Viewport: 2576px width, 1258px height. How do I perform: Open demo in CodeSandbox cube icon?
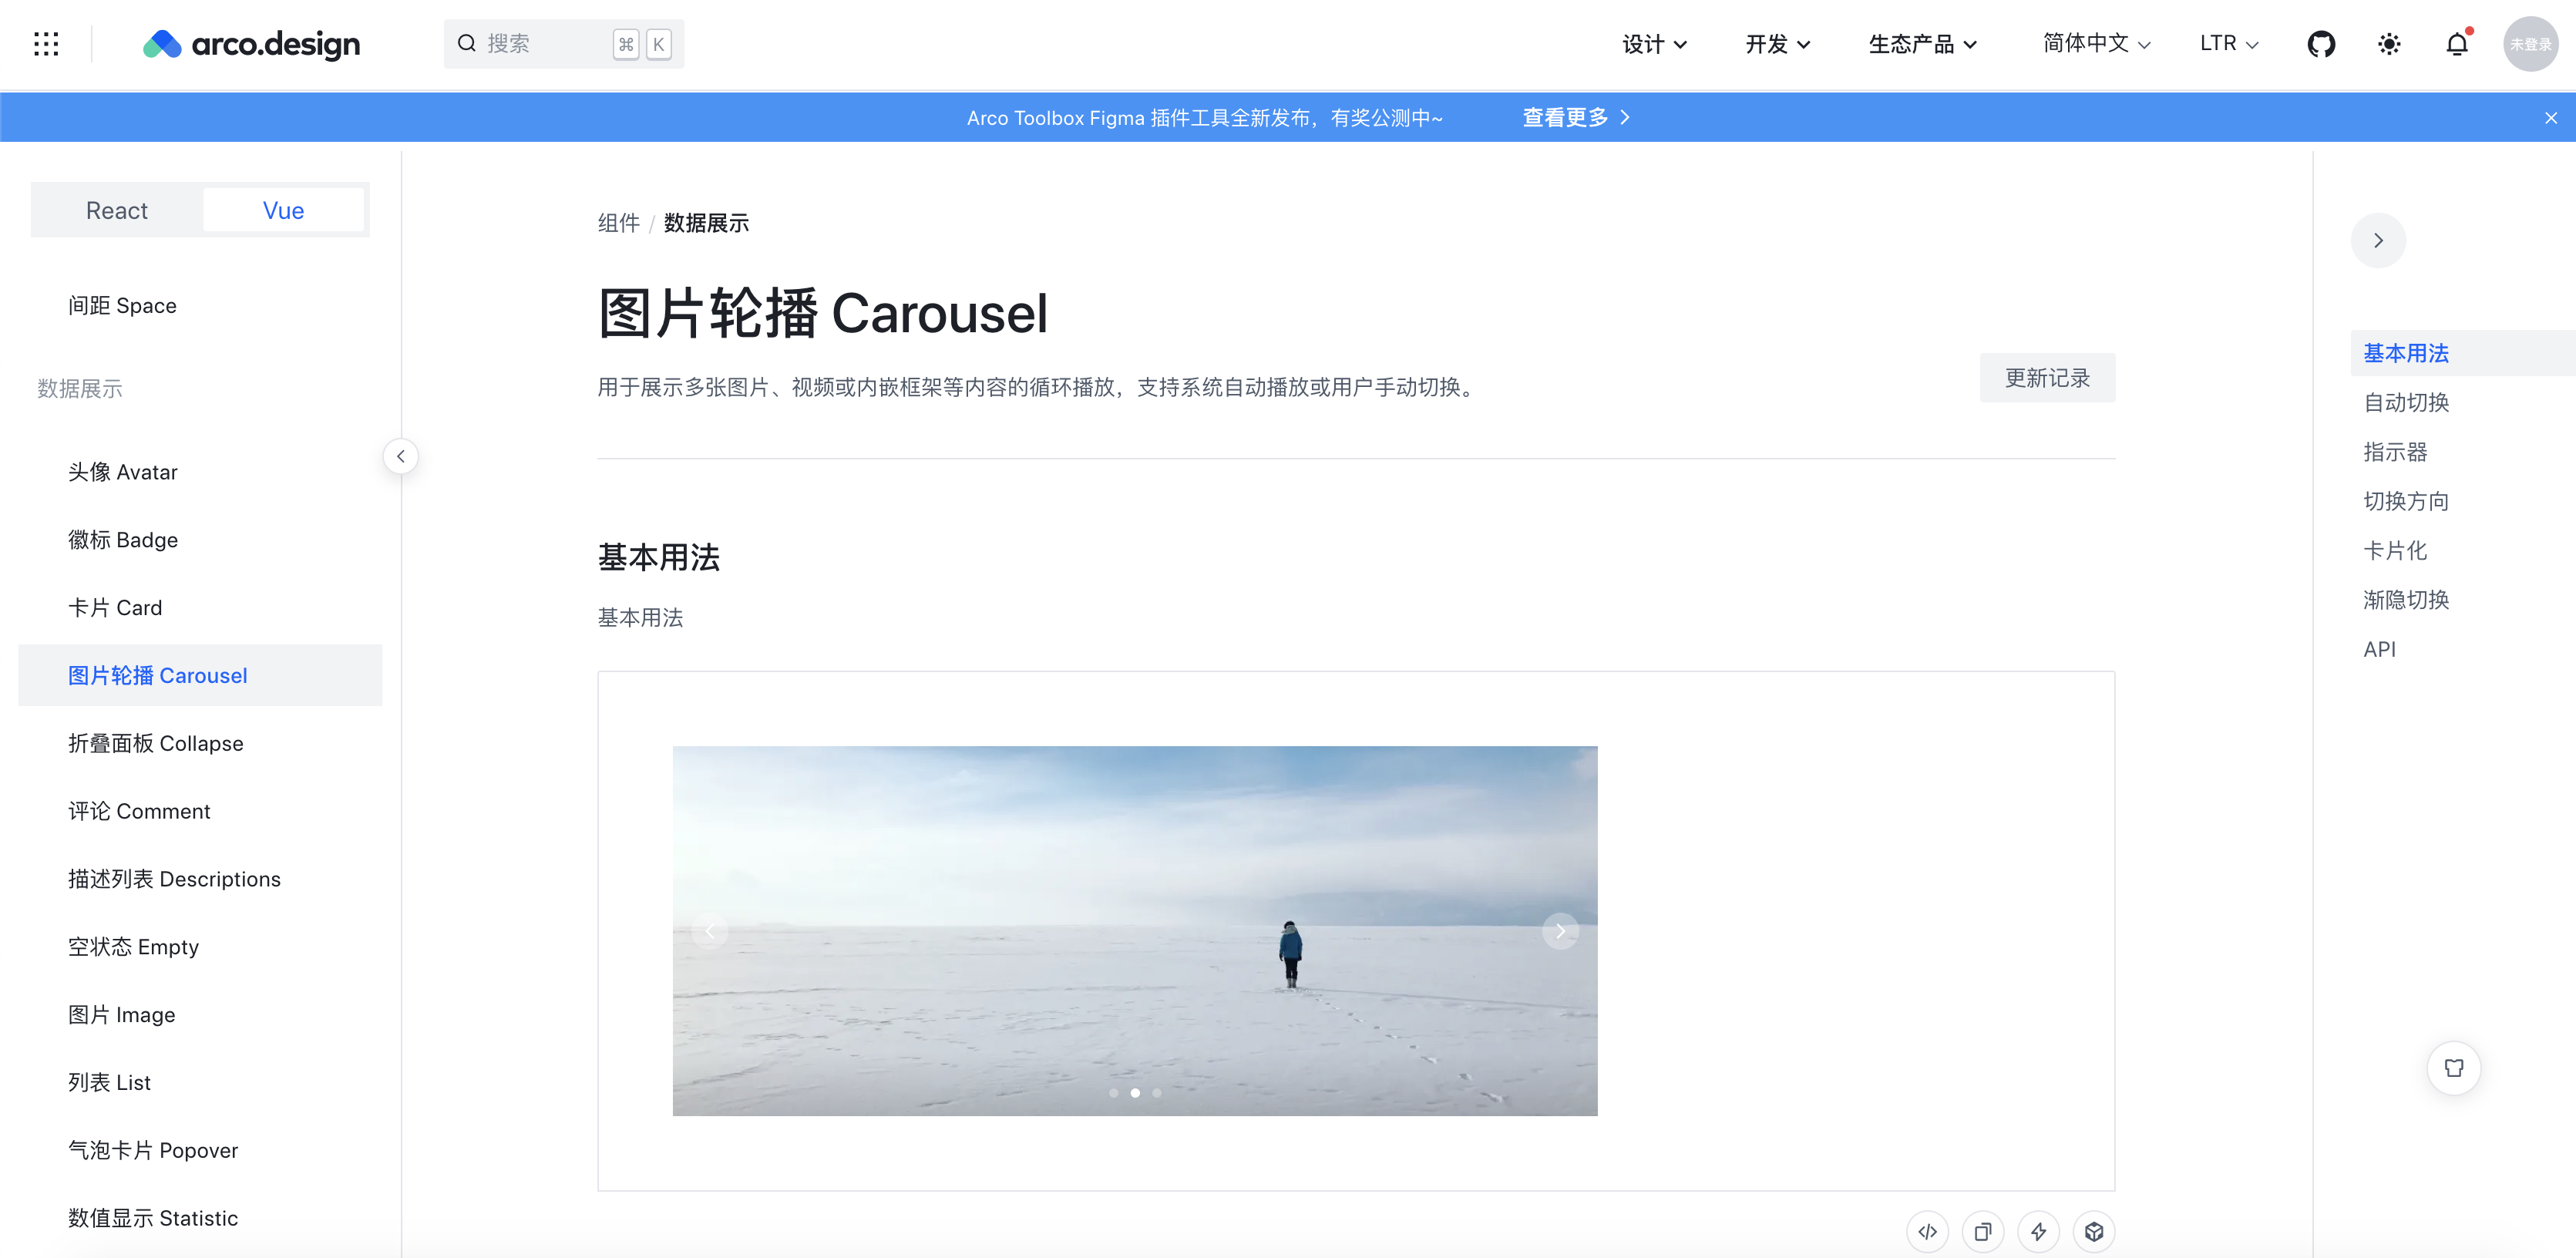2094,1231
